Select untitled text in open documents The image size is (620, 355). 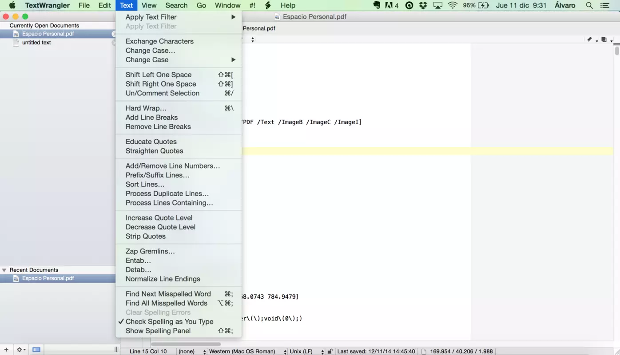click(x=36, y=43)
